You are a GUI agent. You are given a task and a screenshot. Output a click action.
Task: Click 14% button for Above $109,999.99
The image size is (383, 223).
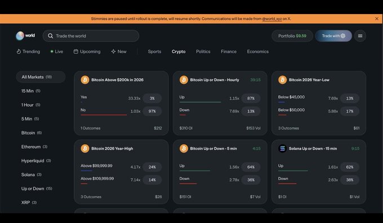pos(152,180)
